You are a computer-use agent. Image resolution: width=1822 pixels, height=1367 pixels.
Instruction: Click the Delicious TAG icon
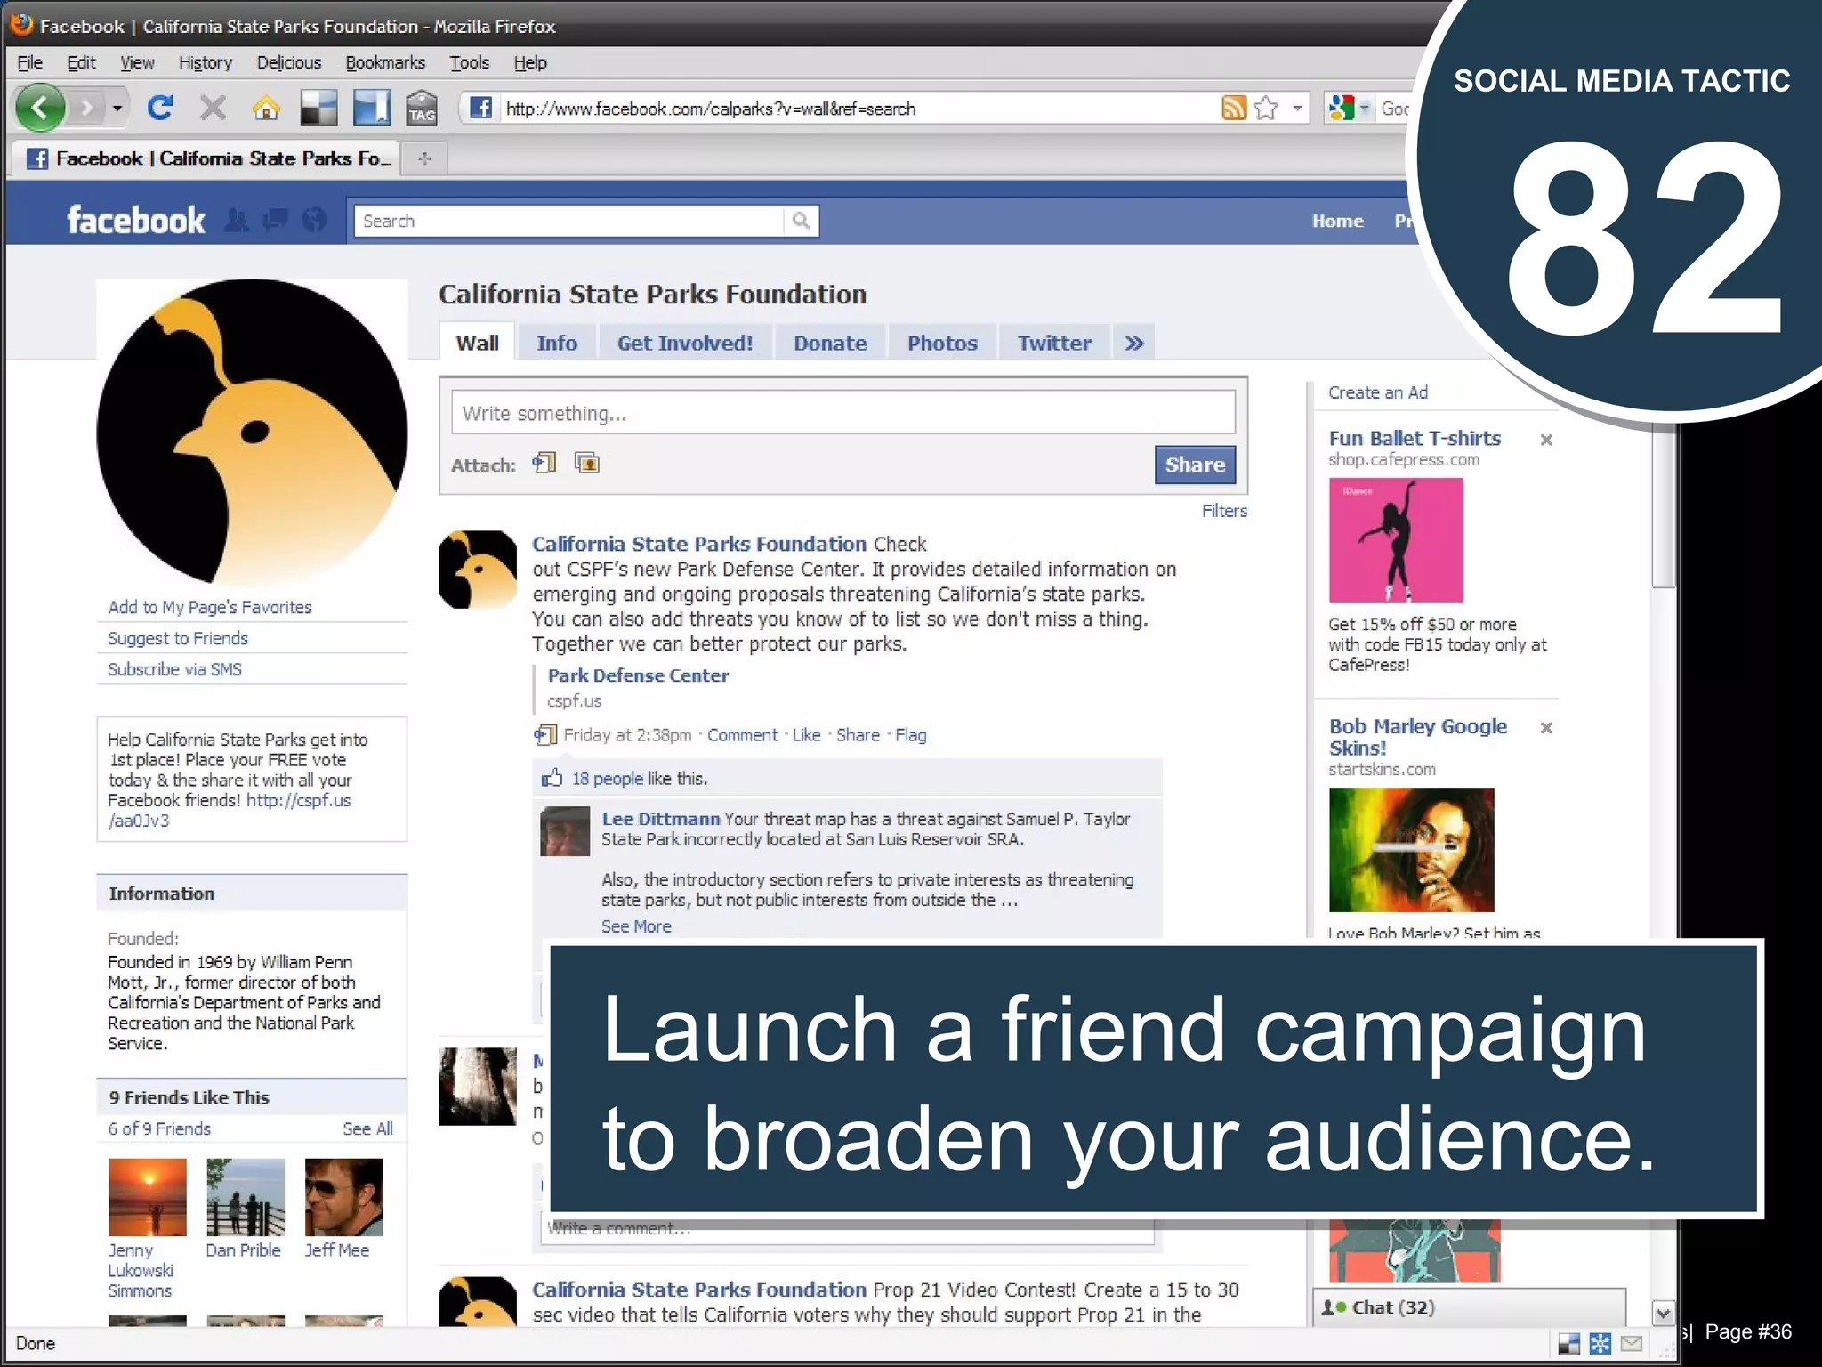click(x=422, y=109)
